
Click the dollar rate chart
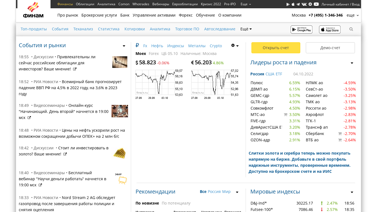[155, 83]
